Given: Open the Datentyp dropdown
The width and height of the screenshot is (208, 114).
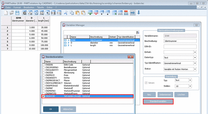Looking at the screenshot, I should coord(195,58).
